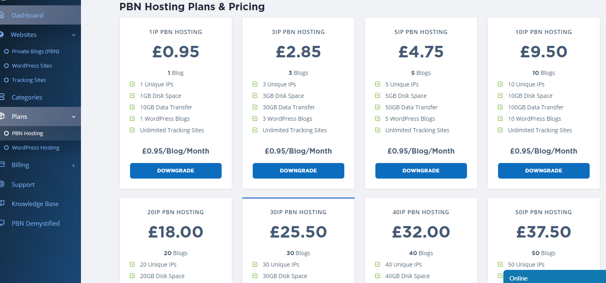
Task: Click the Support lifebuoy icon
Action: coord(2,184)
